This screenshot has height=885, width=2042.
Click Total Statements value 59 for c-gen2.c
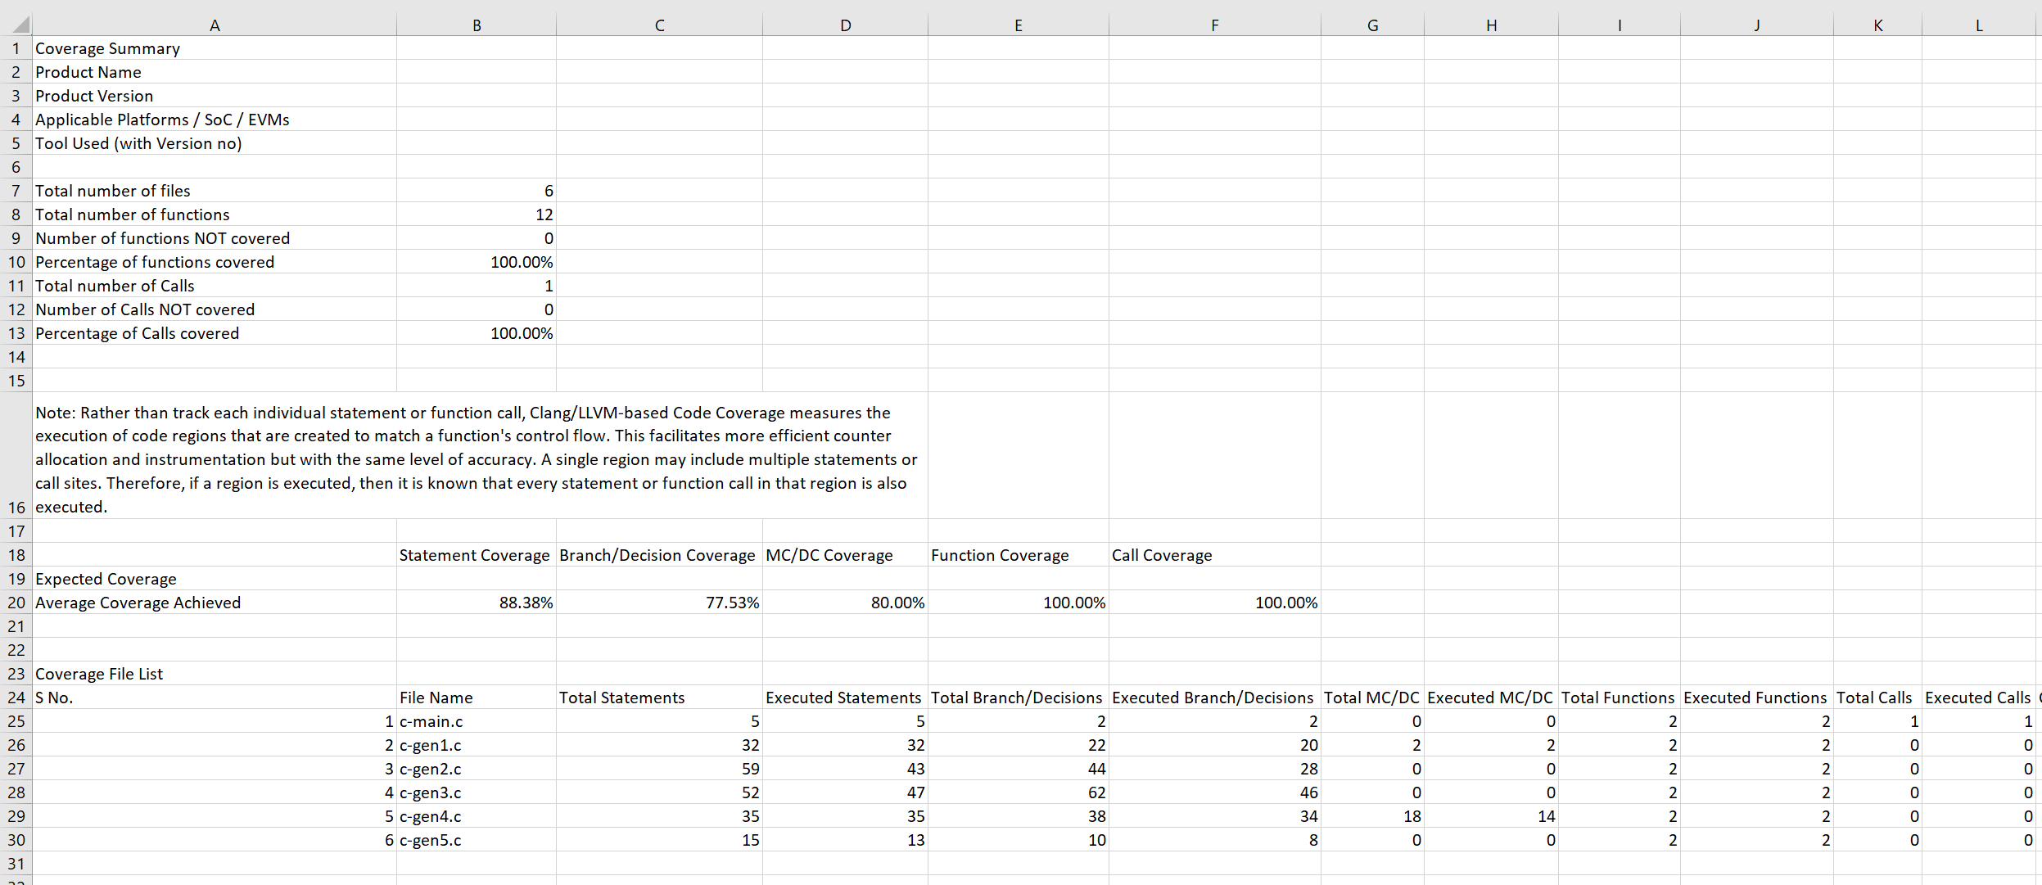tap(749, 769)
